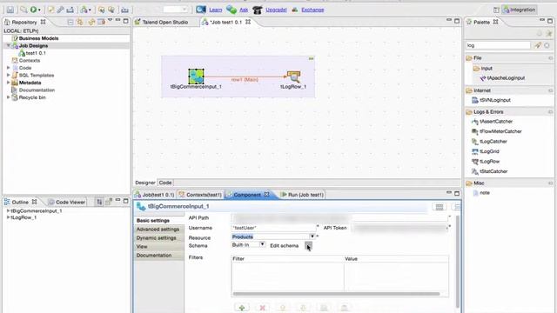The width and height of the screenshot is (557, 313).
Task: Click the row1 (Main) connection link
Action: coord(245,80)
